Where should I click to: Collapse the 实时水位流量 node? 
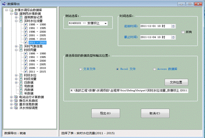tap(16, 21)
